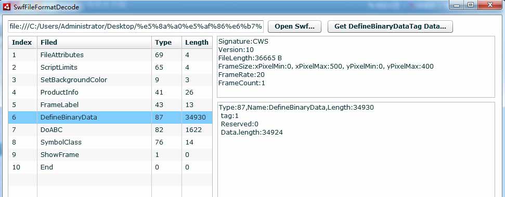
Task: Click the file path input field
Action: (x=136, y=27)
